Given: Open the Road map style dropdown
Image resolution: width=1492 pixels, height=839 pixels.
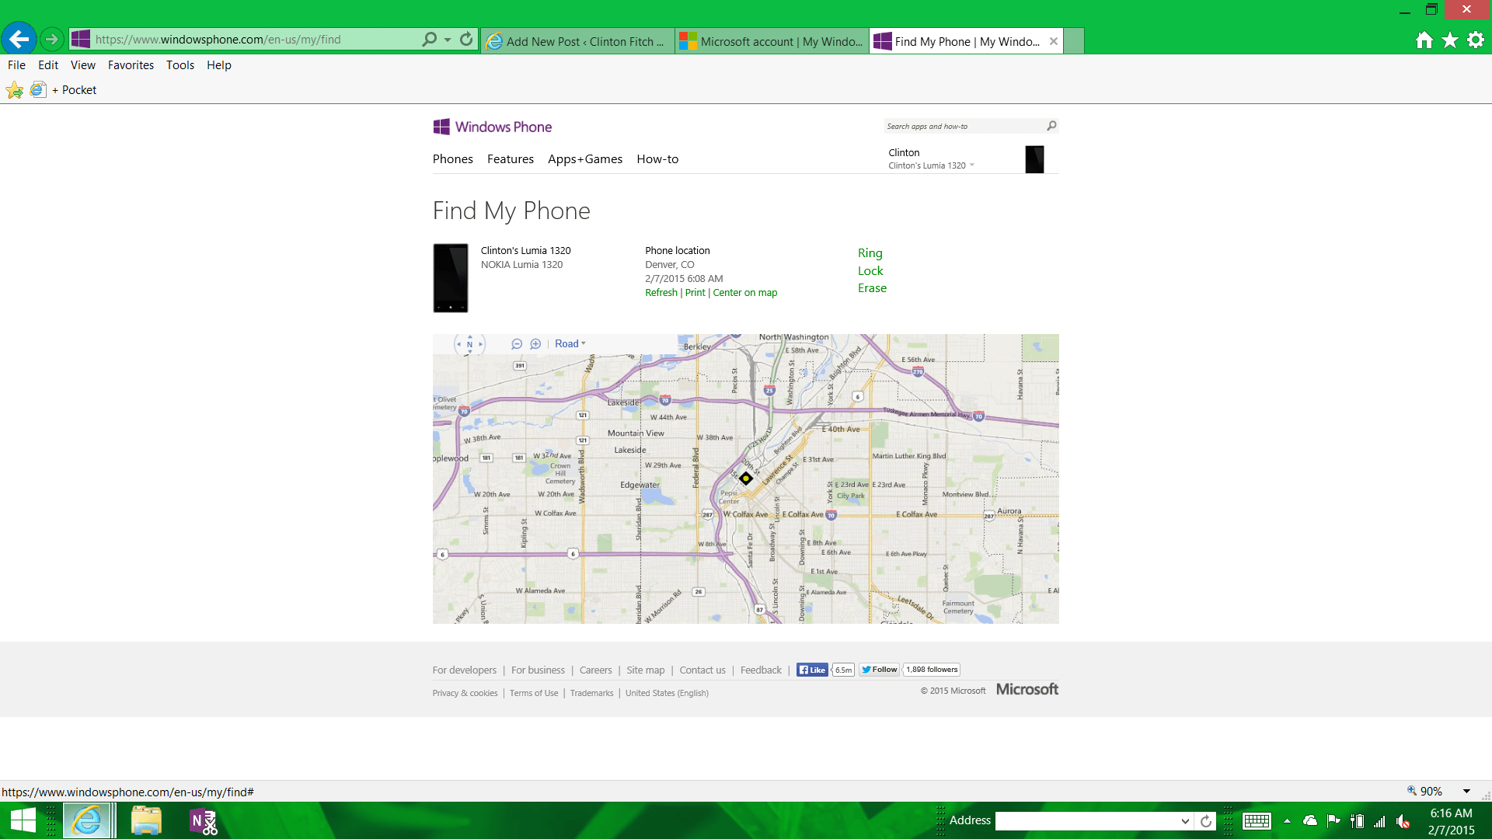Looking at the screenshot, I should pyautogui.click(x=570, y=344).
